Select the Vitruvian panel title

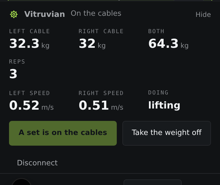coord(45,14)
